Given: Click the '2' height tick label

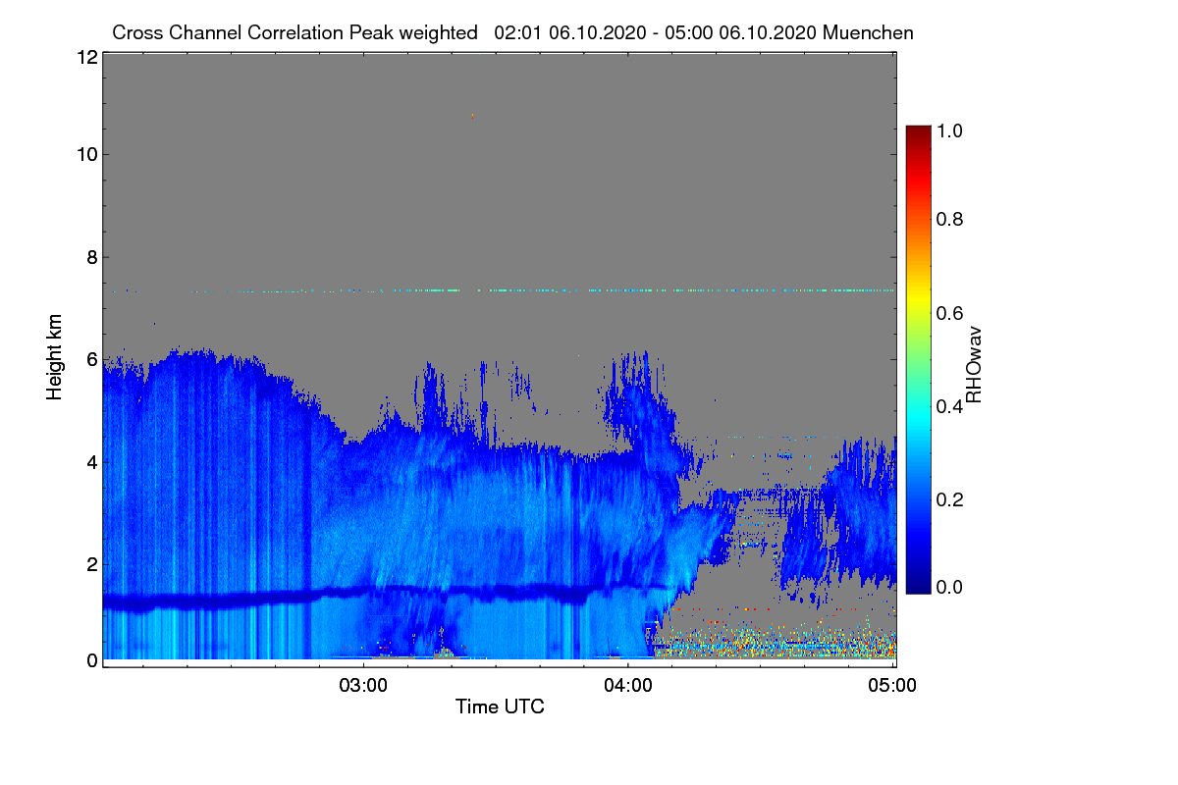Looking at the screenshot, I should tap(91, 563).
